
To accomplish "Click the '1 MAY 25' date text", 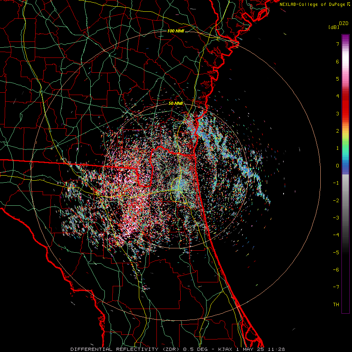I will pyautogui.click(x=251, y=349).
